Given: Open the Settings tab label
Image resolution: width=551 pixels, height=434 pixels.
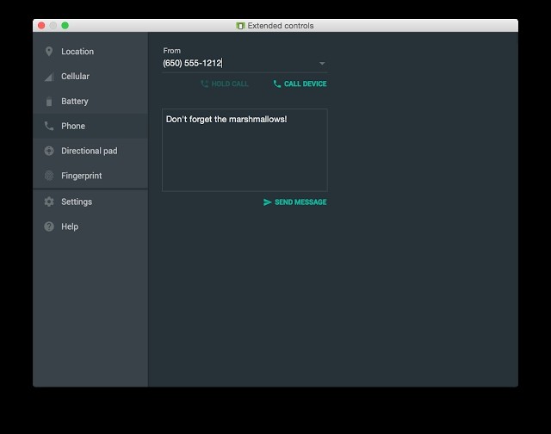Looking at the screenshot, I should coord(77,201).
